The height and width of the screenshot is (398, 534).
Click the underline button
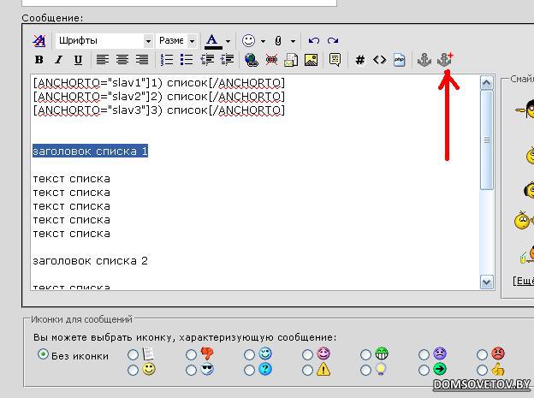tap(78, 60)
